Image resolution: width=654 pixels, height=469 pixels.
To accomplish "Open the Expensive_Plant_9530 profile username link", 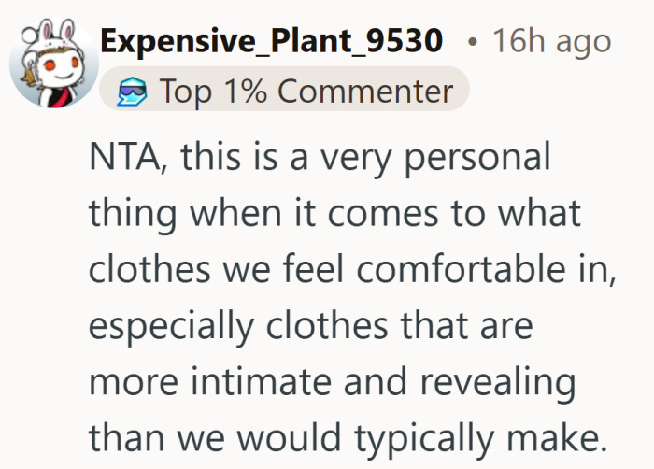I will click(273, 41).
